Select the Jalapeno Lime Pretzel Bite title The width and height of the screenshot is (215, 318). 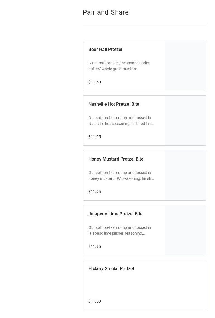(x=115, y=214)
